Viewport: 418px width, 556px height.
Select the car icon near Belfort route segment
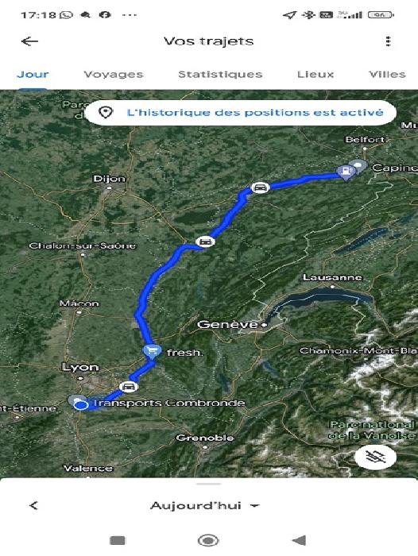[x=260, y=187]
